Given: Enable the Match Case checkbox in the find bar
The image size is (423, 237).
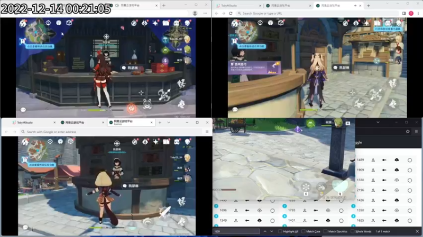Looking at the screenshot, I should [x=304, y=231].
